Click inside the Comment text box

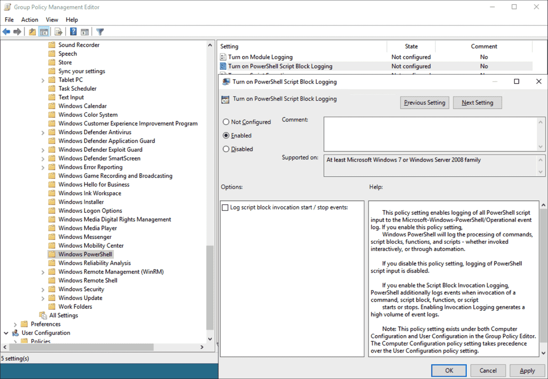pyautogui.click(x=431, y=134)
